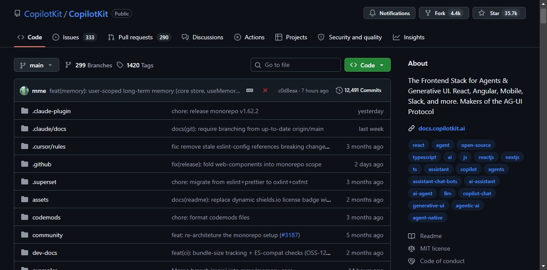Screen dimensions: 547x270
Task: Click the repository book icon beside CopilotKit
Action: tap(17, 13)
